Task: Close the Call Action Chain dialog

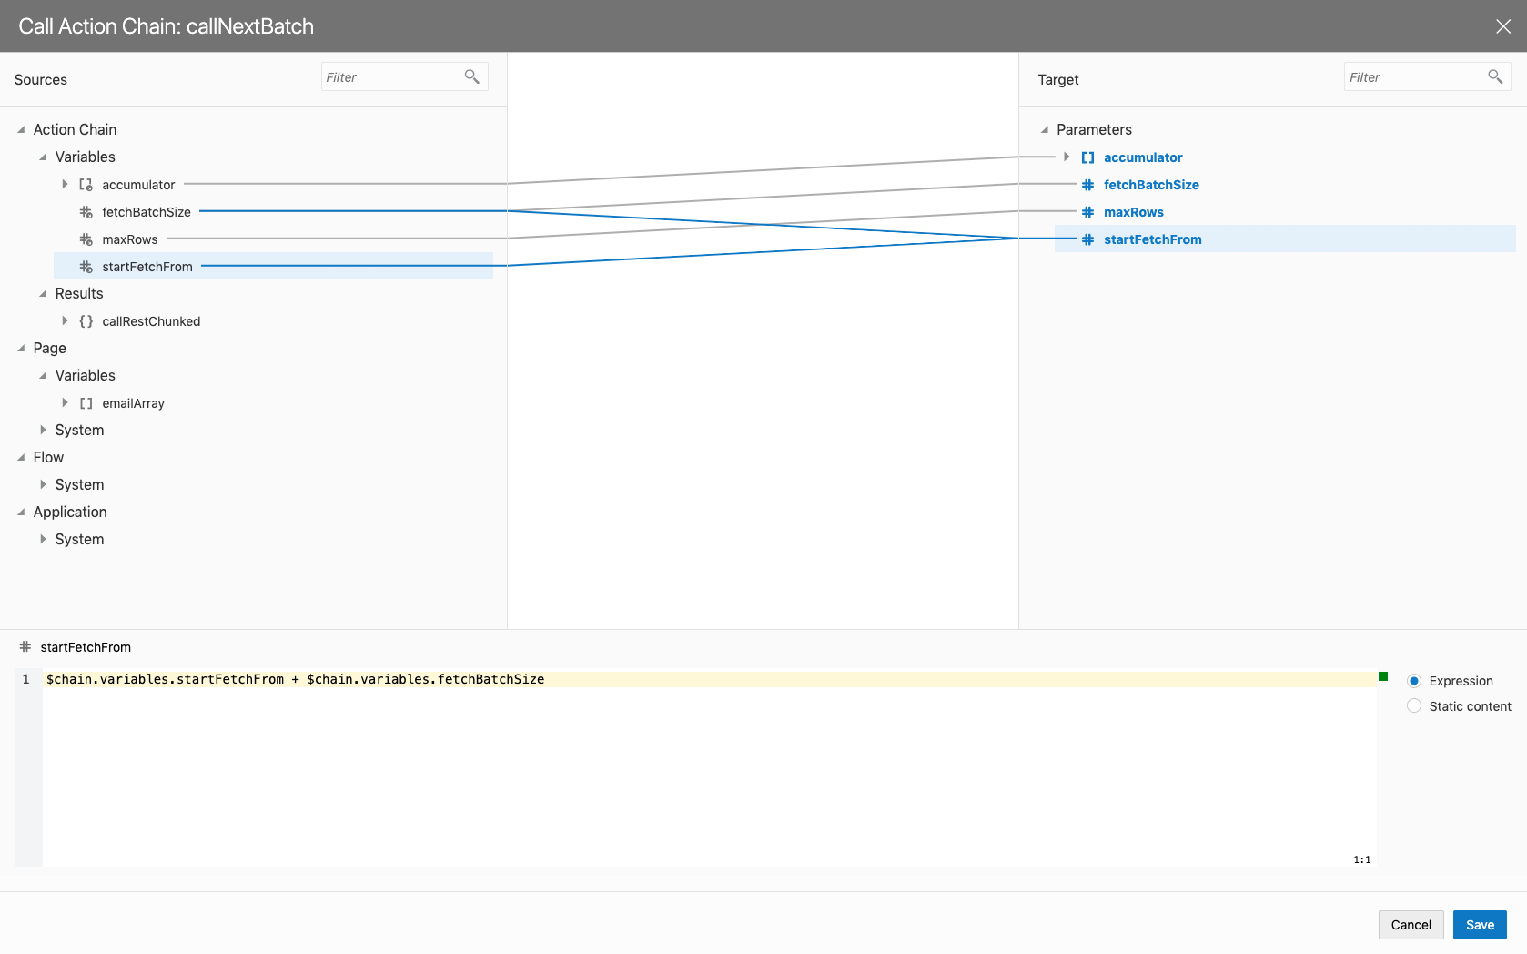Action: (1503, 26)
